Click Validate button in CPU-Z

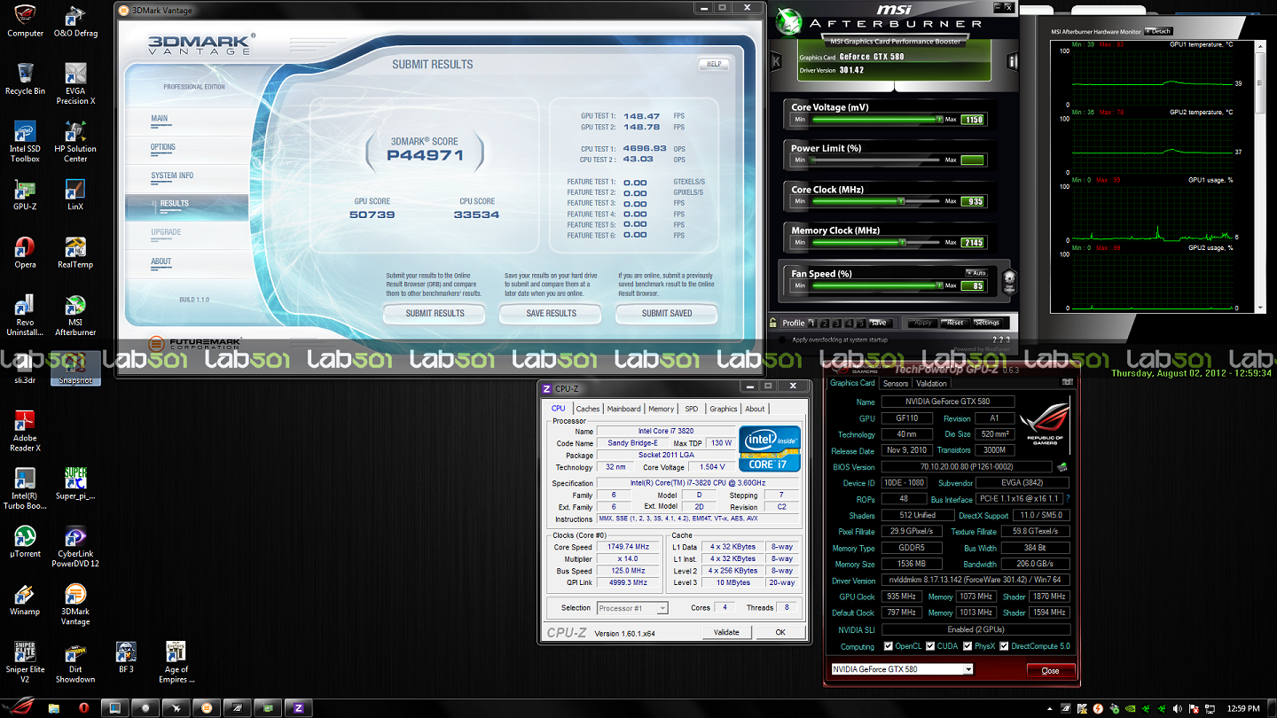[x=726, y=632]
